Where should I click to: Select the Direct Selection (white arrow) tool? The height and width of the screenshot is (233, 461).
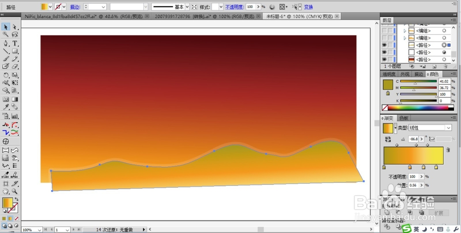click(15, 27)
